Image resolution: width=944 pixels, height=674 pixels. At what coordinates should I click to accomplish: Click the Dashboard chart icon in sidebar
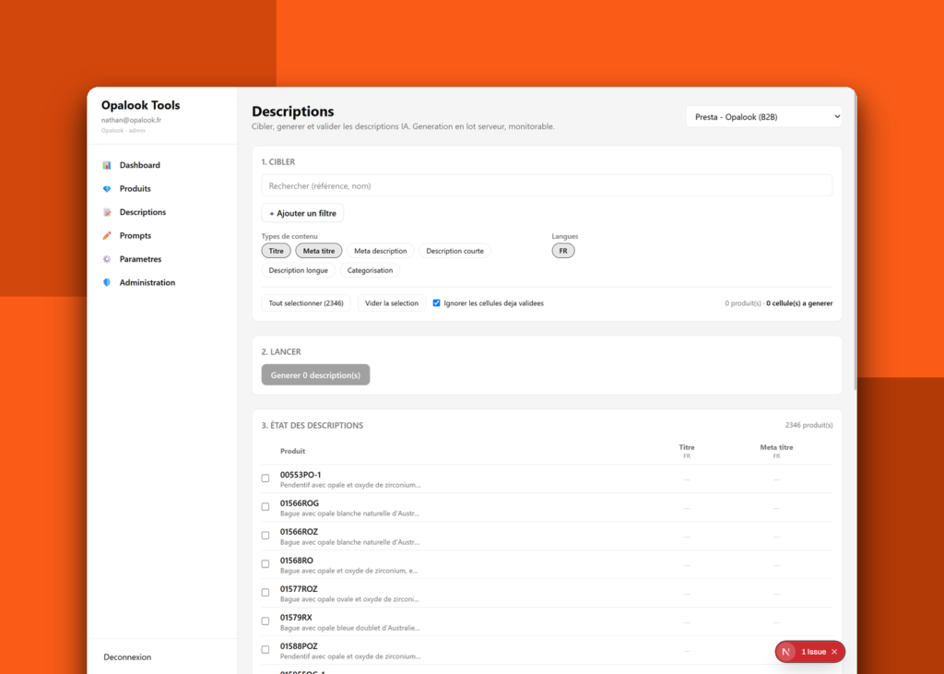coord(107,165)
